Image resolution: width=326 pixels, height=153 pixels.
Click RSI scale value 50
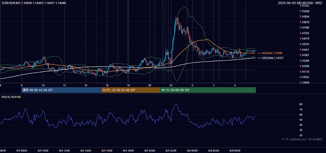301,120
